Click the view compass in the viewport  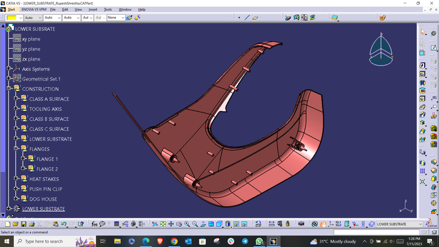381,50
